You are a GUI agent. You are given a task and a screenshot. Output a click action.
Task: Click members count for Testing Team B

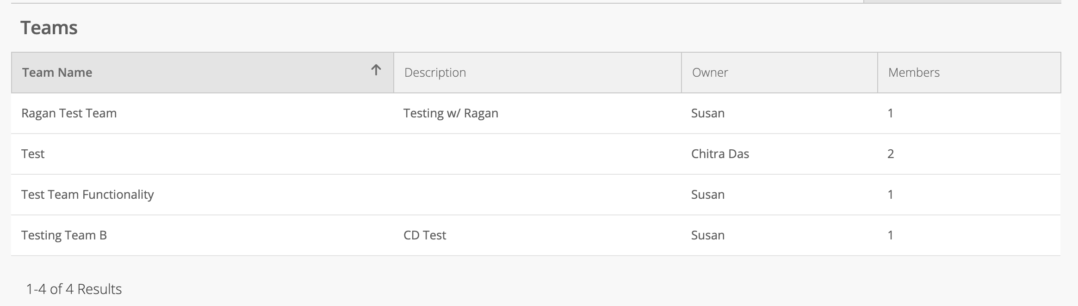(x=890, y=235)
